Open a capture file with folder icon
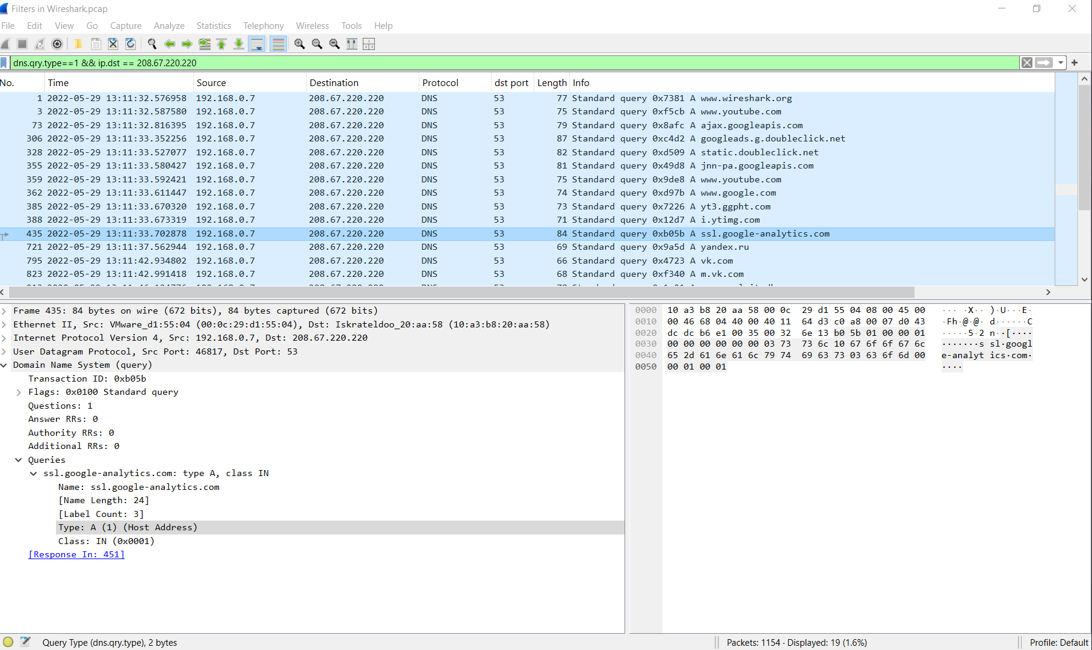This screenshot has height=650, width=1092. point(78,44)
